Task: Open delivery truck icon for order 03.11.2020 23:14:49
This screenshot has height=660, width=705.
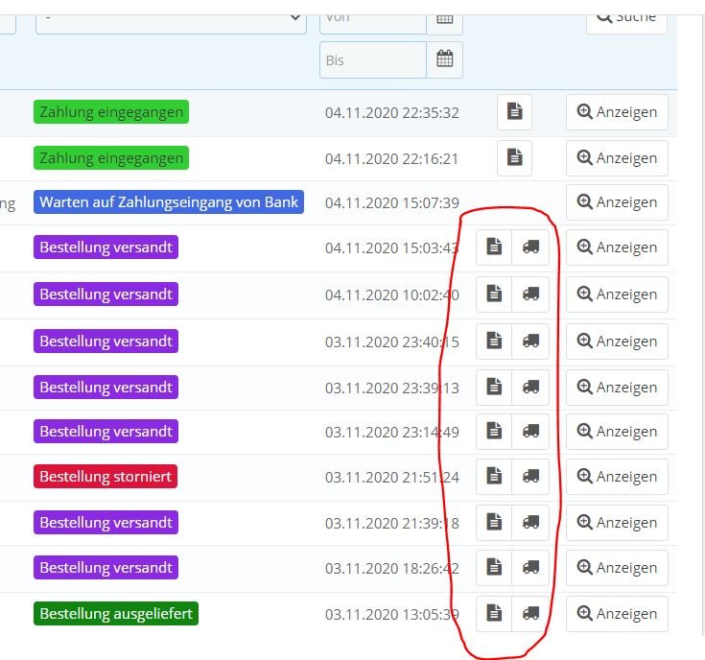Action: tap(530, 432)
